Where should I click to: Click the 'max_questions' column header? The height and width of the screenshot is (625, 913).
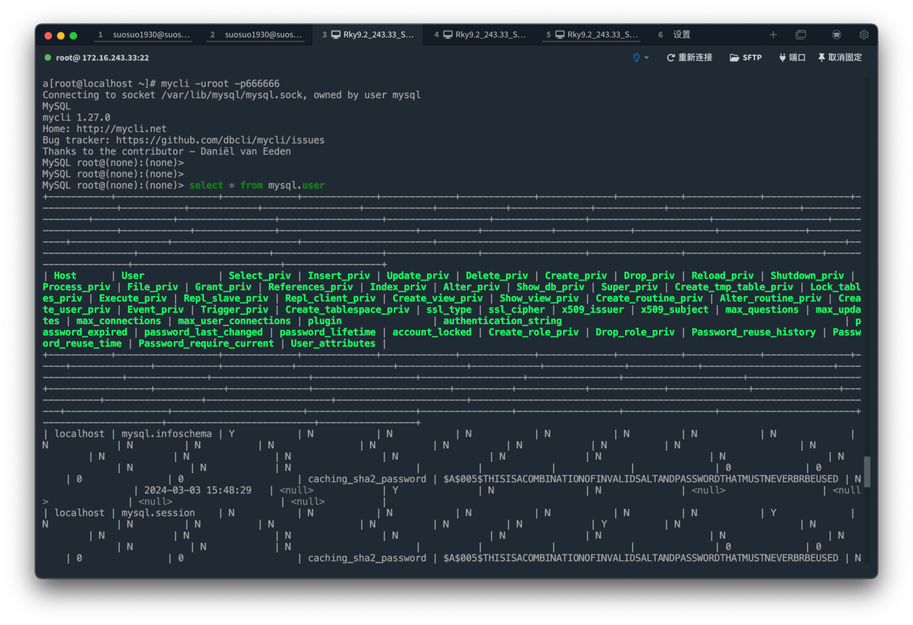coord(762,309)
